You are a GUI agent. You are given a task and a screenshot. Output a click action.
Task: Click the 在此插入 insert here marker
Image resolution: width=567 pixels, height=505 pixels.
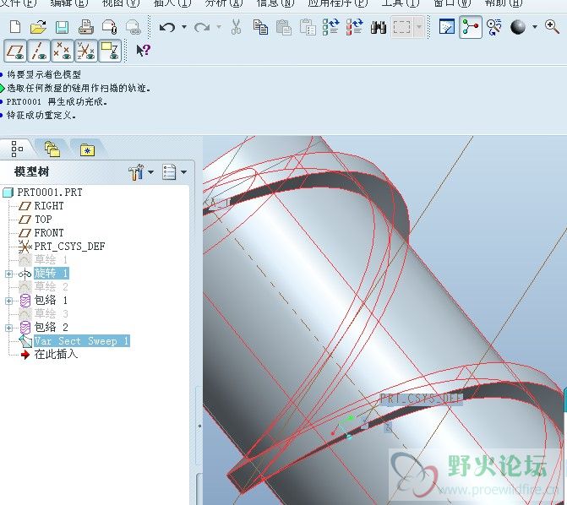coord(56,354)
